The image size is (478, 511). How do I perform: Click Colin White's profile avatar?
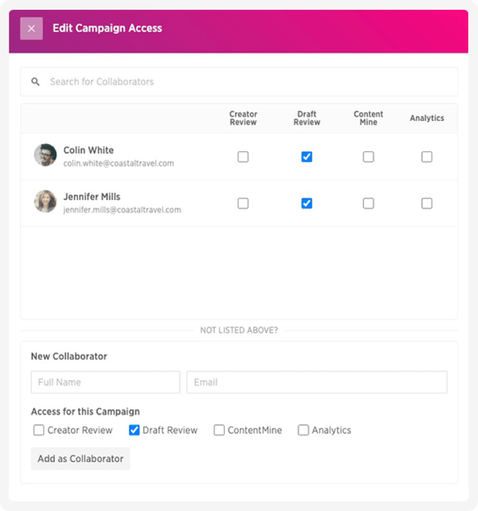tap(45, 155)
